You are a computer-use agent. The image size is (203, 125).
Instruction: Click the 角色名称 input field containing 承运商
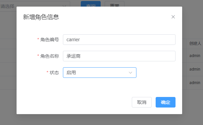pos(119,56)
